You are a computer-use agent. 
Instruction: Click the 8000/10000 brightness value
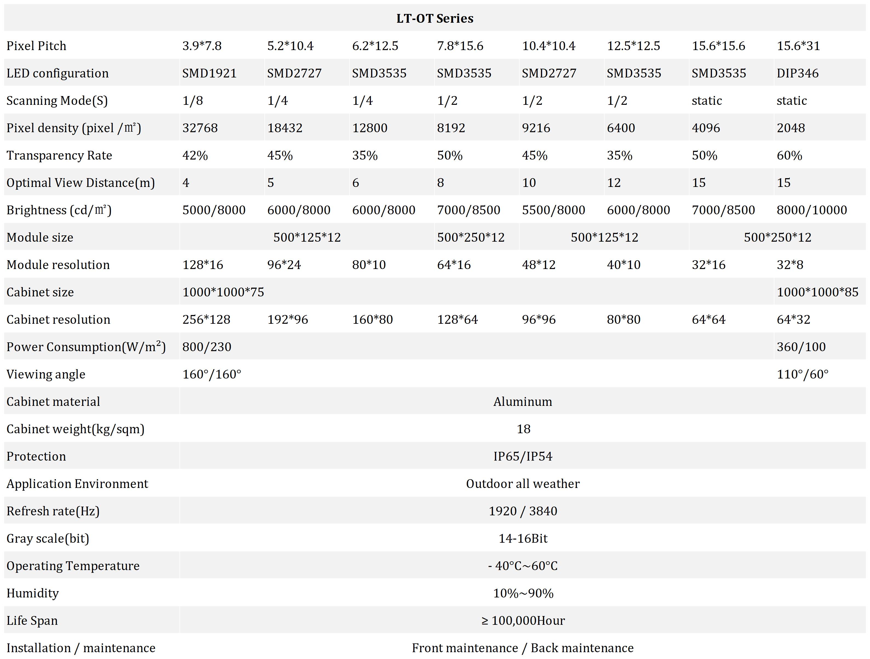click(x=811, y=210)
